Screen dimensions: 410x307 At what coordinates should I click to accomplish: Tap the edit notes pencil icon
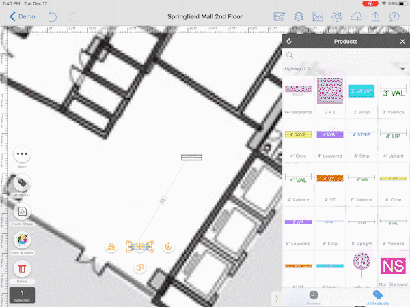pos(279,16)
